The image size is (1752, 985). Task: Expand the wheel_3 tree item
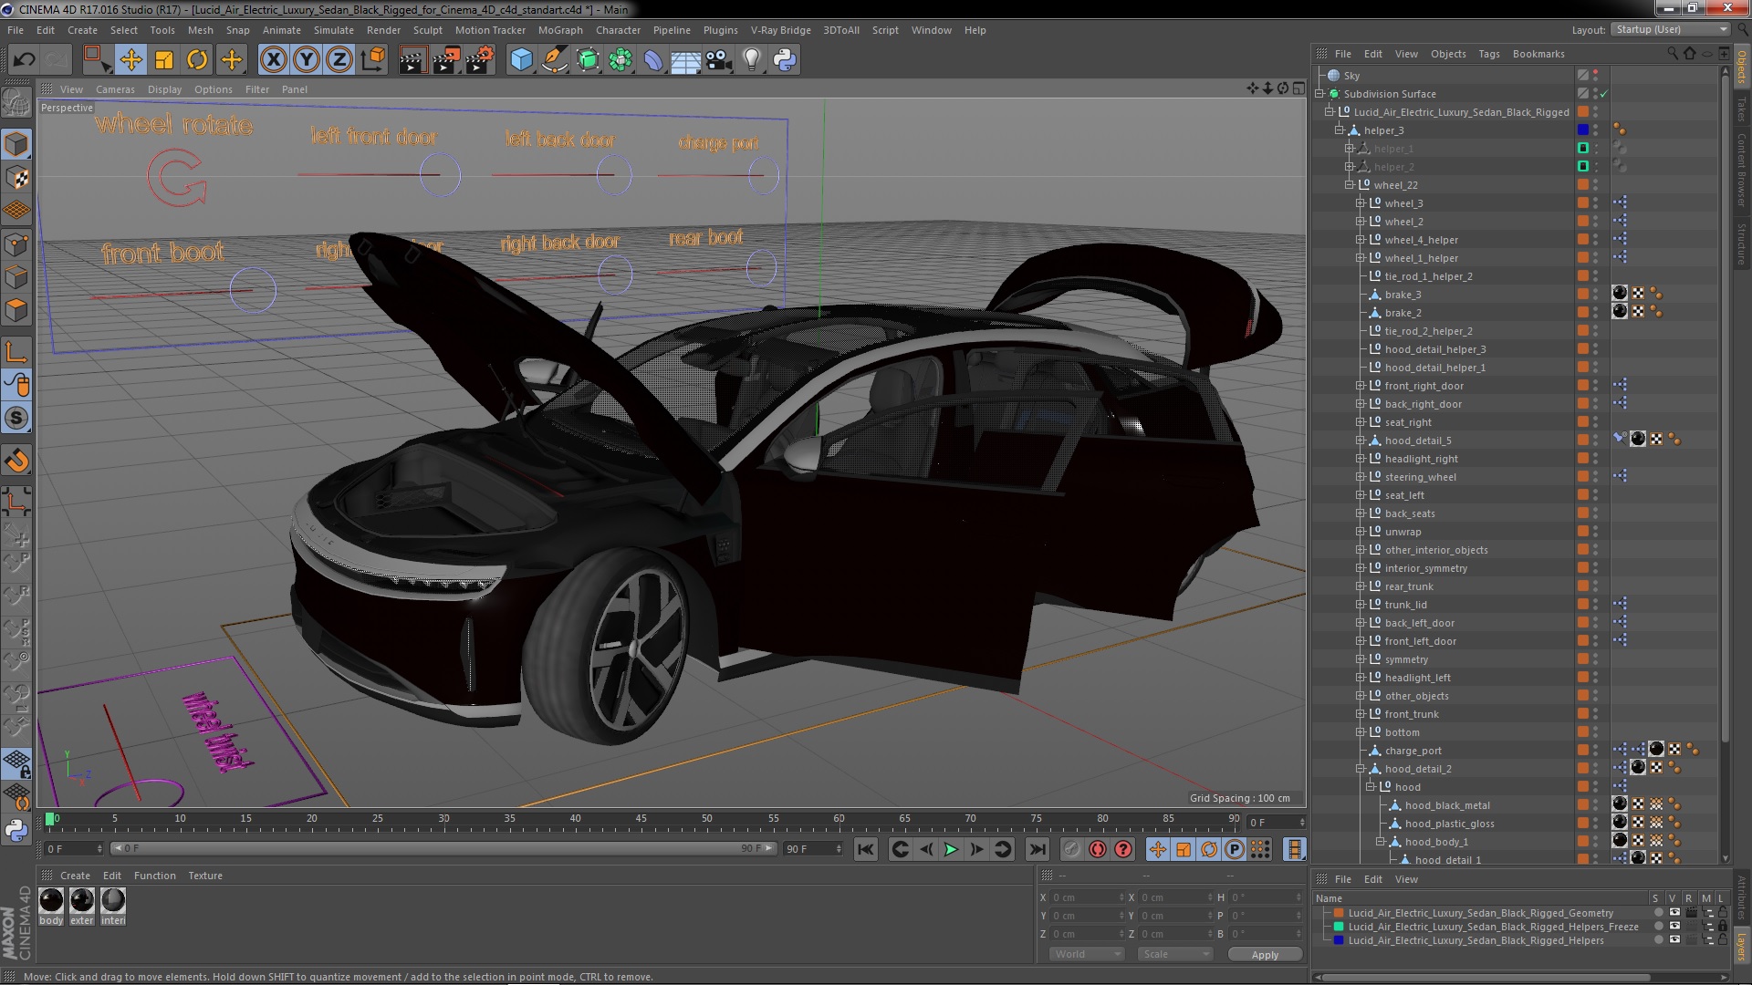[x=1360, y=203]
